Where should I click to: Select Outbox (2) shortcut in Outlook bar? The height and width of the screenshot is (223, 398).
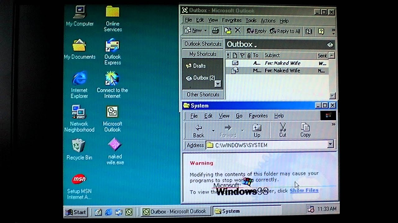pos(200,78)
